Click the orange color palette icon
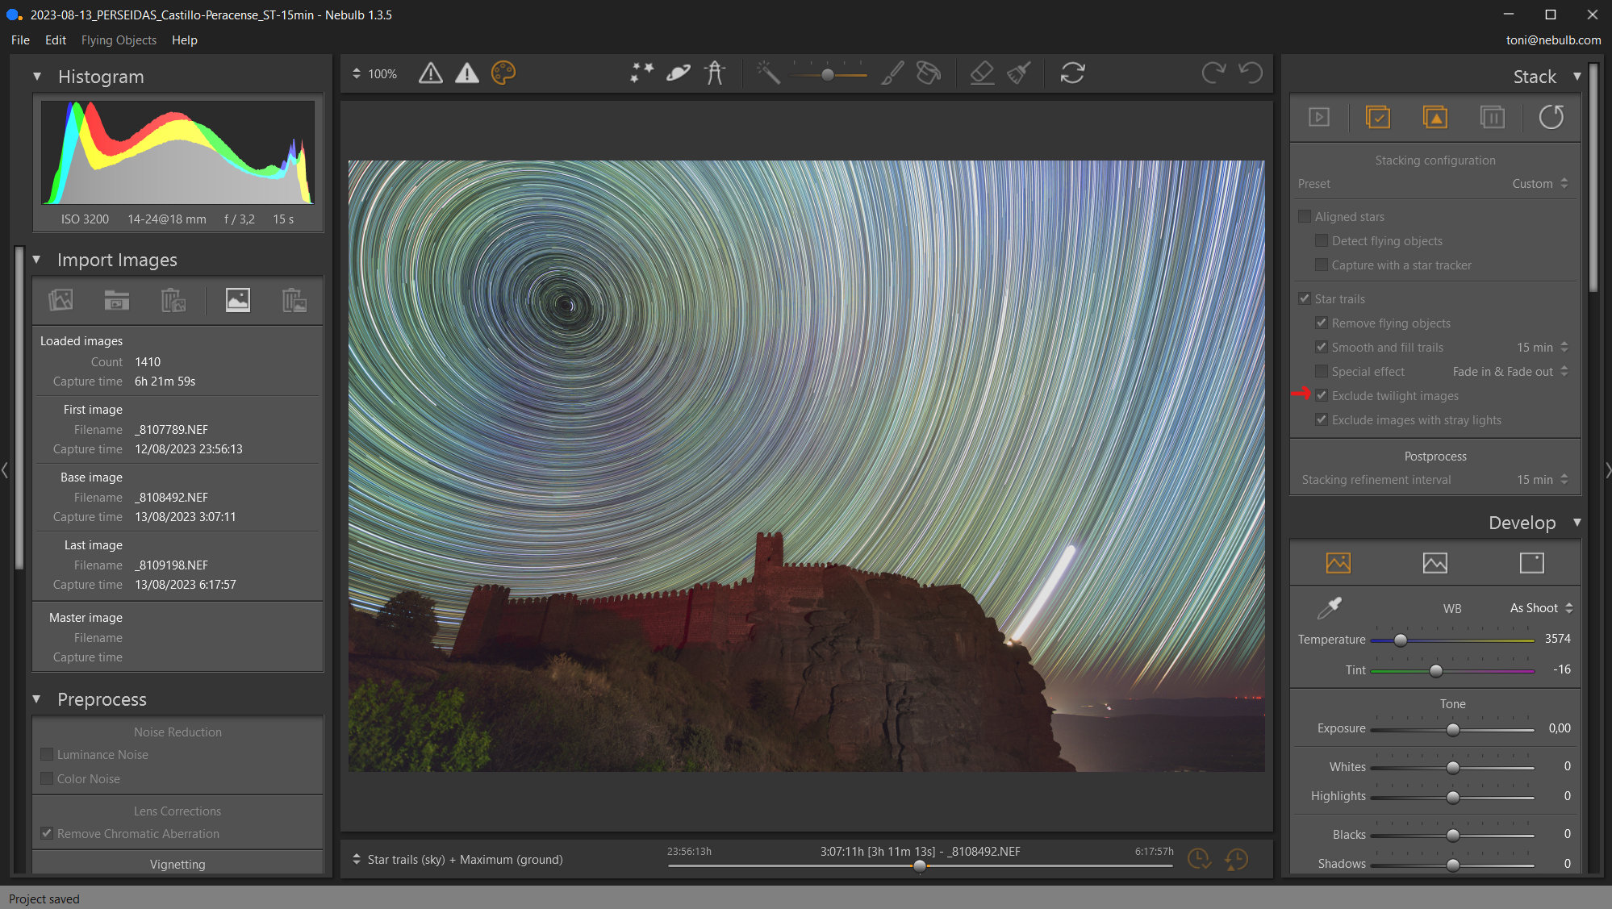This screenshot has width=1612, height=909. click(x=503, y=73)
